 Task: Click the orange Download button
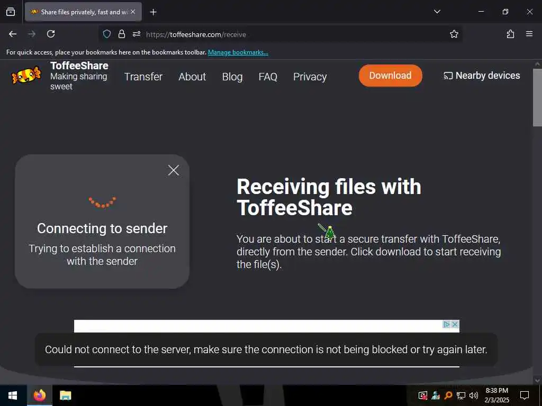click(x=390, y=76)
